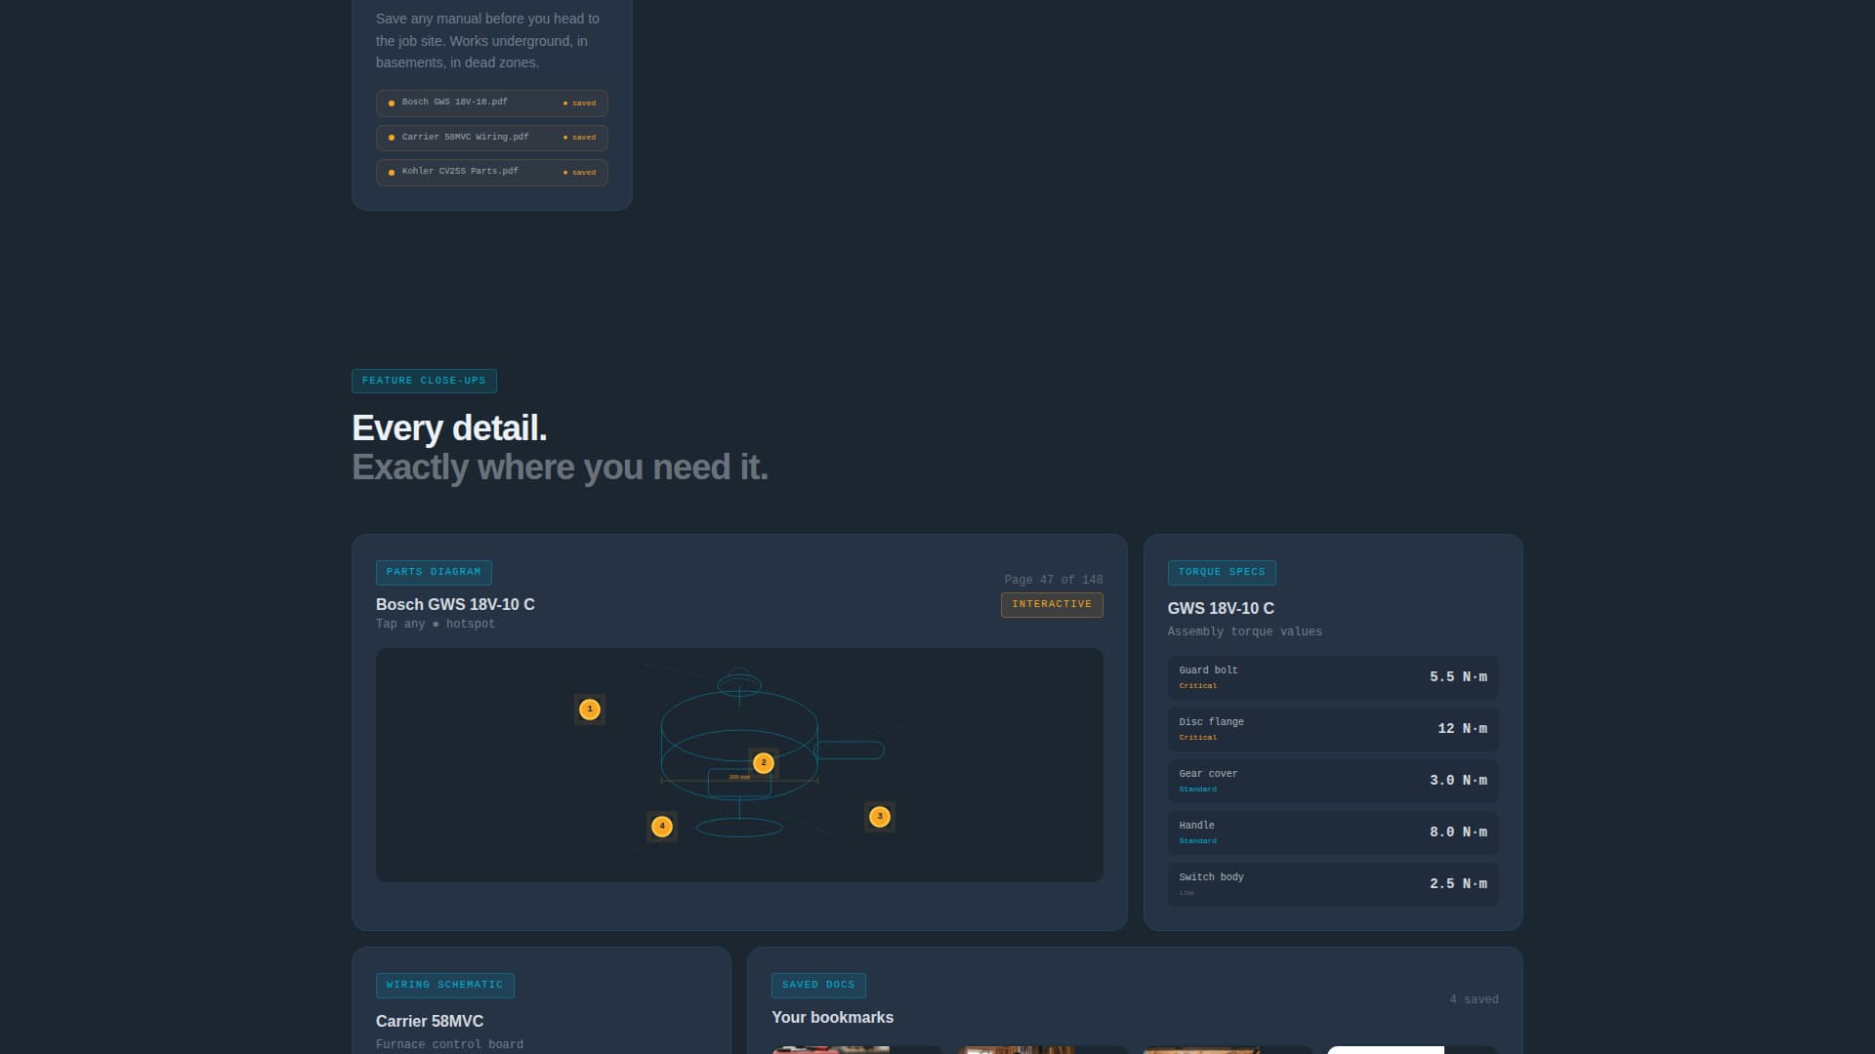Click the 12 N·m value

click(x=1462, y=729)
